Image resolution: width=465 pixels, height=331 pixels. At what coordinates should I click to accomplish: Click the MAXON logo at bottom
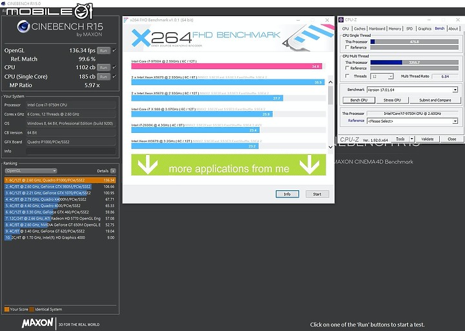coord(37,323)
